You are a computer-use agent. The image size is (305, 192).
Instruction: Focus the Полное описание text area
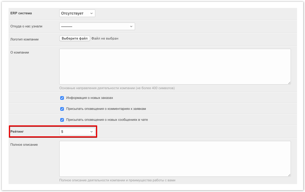pos(175,159)
